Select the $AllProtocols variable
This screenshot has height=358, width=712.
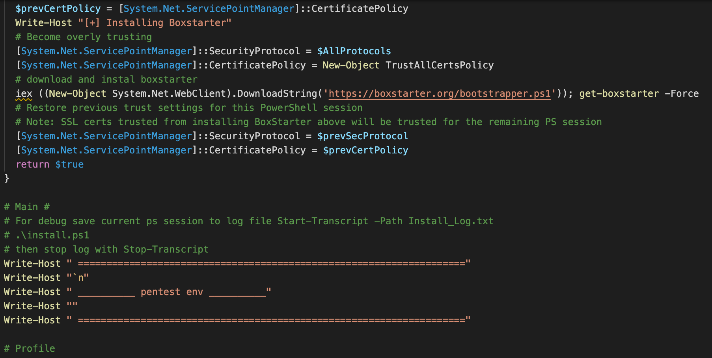point(354,51)
